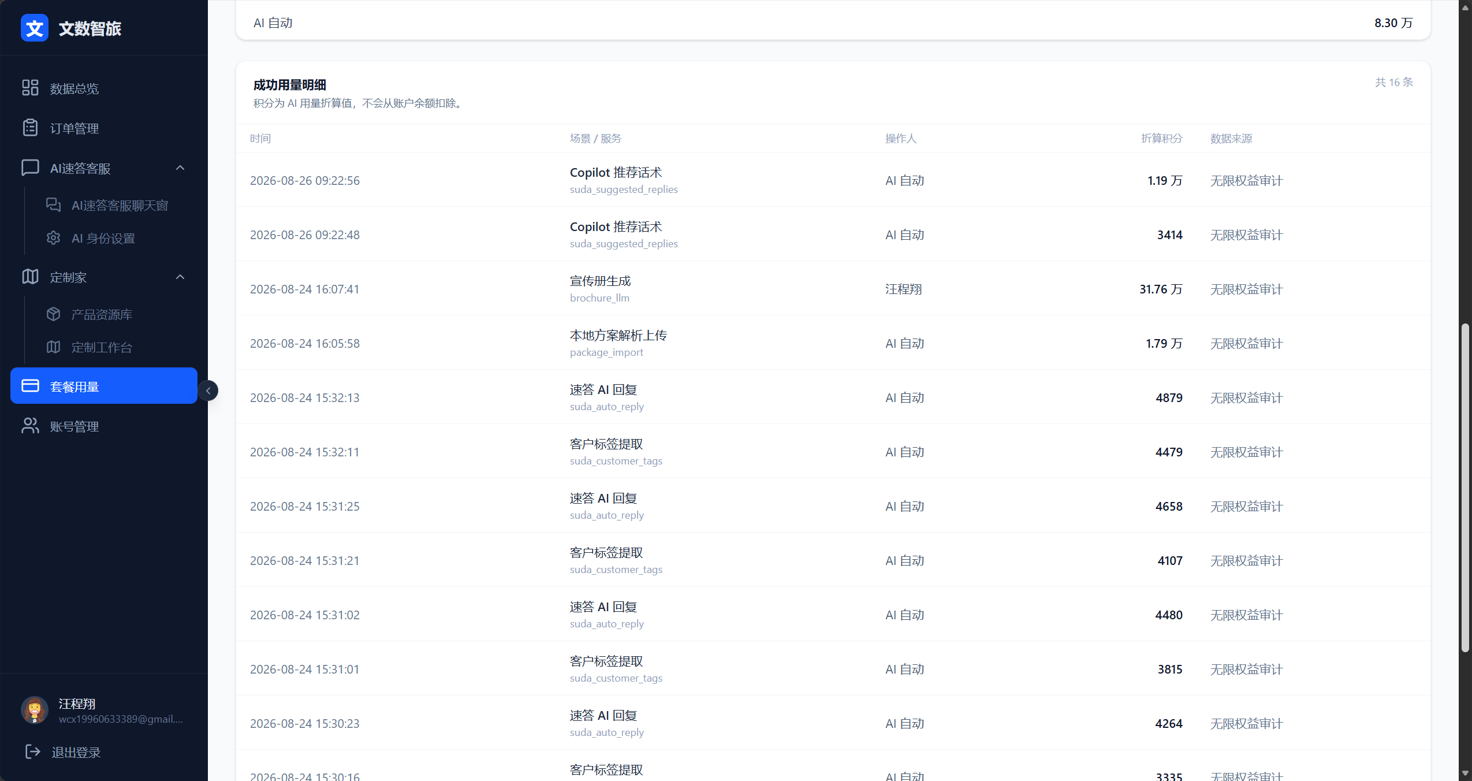
Task: Open the 账号管理 menu item
Action: click(104, 426)
